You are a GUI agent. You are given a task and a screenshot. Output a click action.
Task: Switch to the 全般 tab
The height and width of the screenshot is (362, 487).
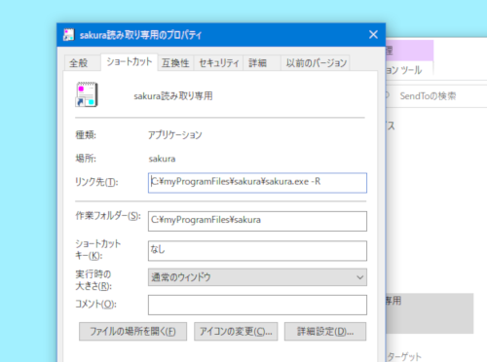[x=82, y=62]
